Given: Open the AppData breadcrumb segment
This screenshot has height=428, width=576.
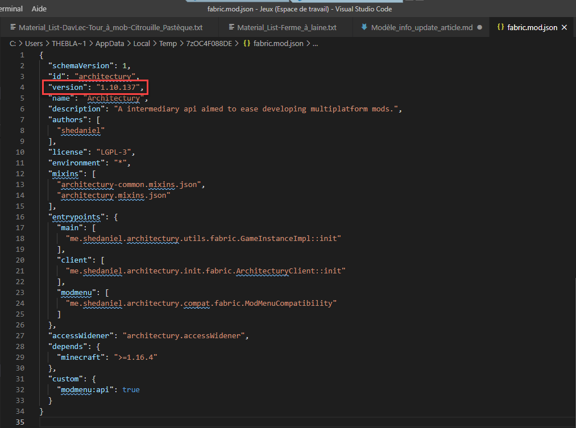Looking at the screenshot, I should (x=110, y=44).
